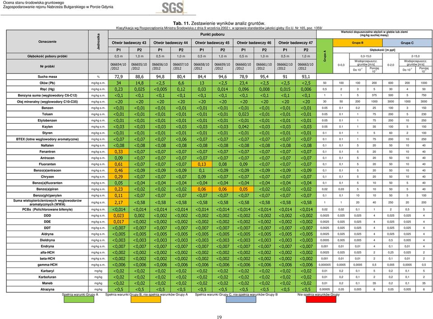Screen dimensions: 433x319
Task: Click the Sucha masa value 88,6
Action: 139,77
